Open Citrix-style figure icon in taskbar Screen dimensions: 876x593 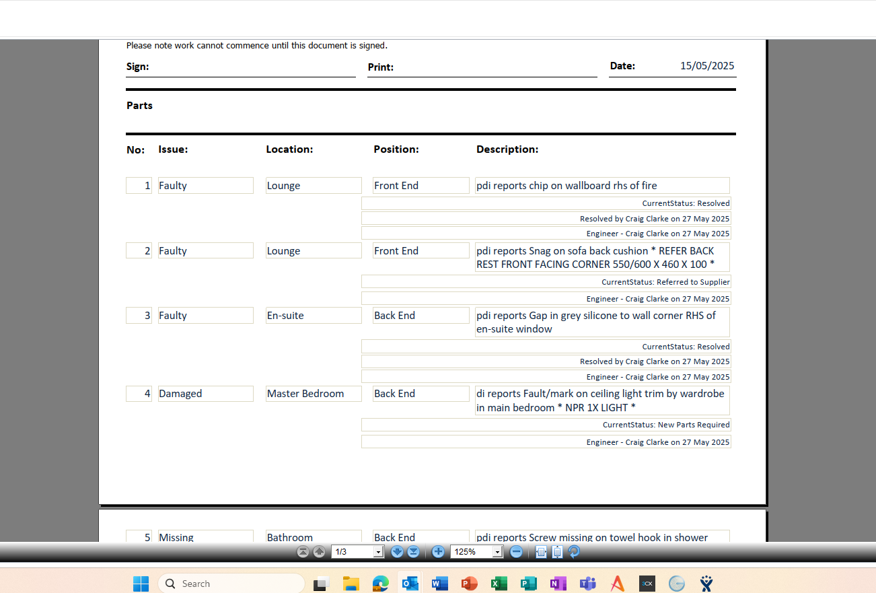tap(706, 584)
